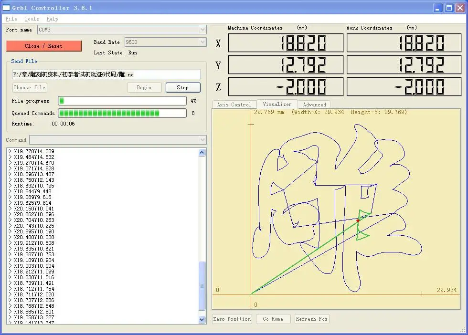Click the File progress bar
The height and width of the screenshot is (335, 468).
point(122,101)
